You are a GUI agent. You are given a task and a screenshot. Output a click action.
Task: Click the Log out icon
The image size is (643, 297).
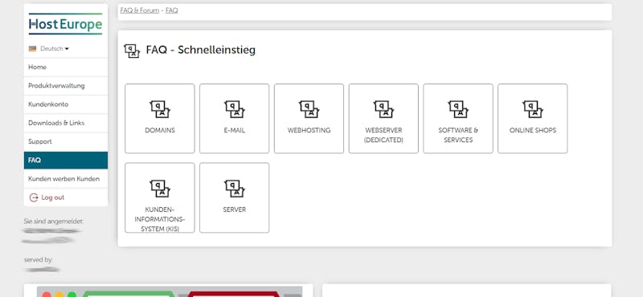tap(34, 197)
